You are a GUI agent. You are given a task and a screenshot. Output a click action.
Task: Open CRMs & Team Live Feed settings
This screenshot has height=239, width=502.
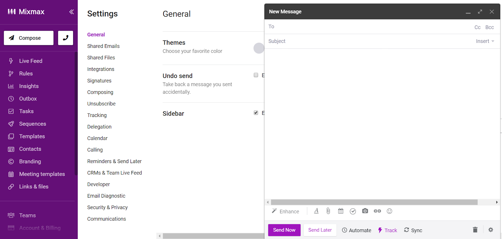pos(115,173)
